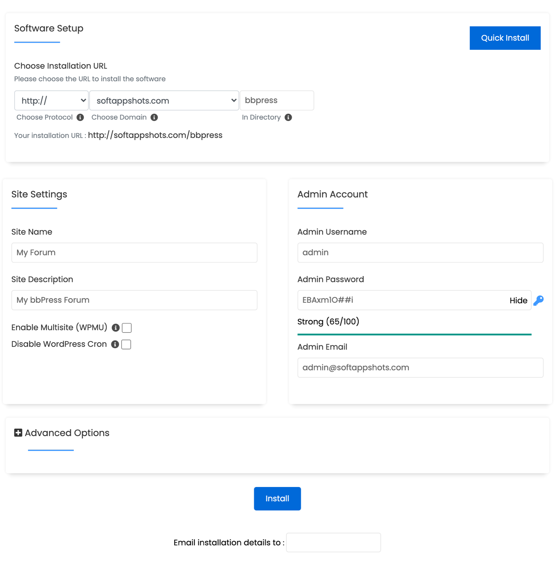Click the Choose Protocol info icon
This screenshot has width=555, height=586.
(80, 117)
